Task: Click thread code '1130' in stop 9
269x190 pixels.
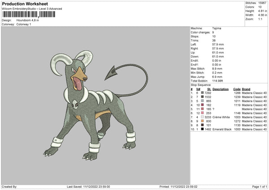Action: point(237,125)
